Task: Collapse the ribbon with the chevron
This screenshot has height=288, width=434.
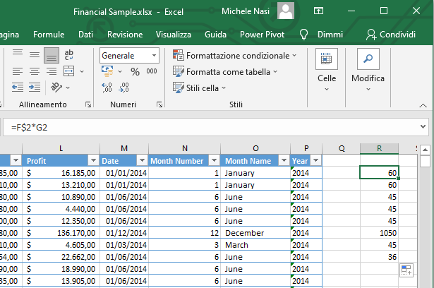Action: click(x=423, y=104)
